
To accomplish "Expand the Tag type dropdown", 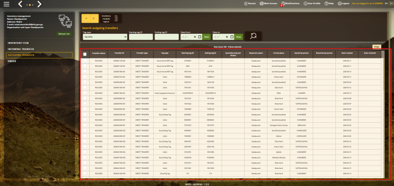I will pos(105,37).
